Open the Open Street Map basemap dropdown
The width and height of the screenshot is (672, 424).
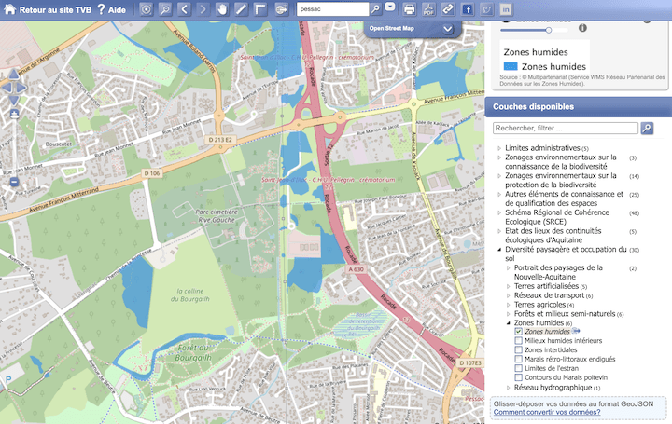[x=448, y=29]
